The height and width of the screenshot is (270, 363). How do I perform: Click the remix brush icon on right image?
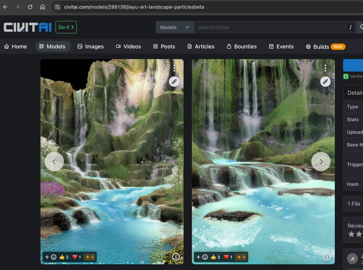pyautogui.click(x=325, y=82)
